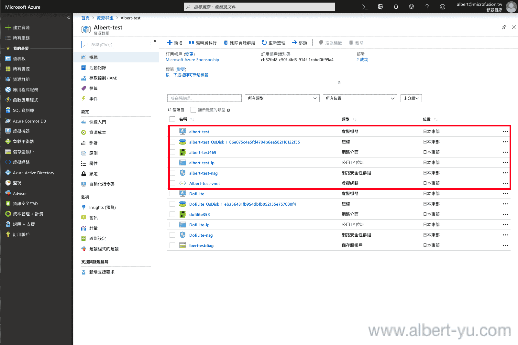Screen dimensions: 518x345
Task: Toggle 顯示隱藏的類型 checkbox
Action: pos(193,110)
